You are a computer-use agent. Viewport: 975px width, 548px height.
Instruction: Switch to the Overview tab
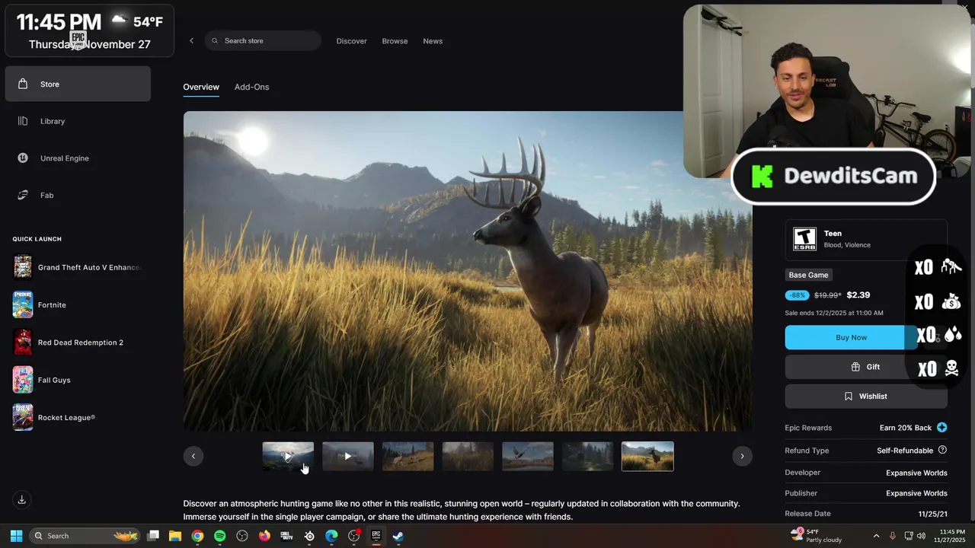(201, 87)
